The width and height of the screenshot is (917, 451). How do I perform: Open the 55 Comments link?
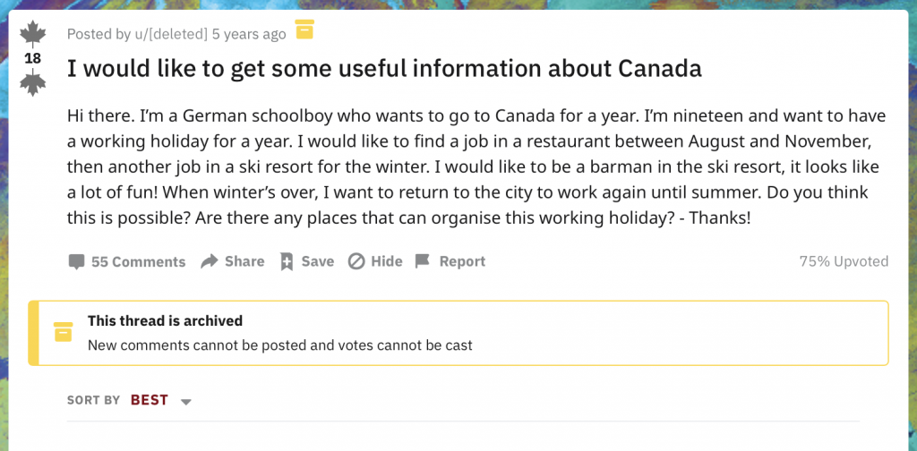pos(138,262)
